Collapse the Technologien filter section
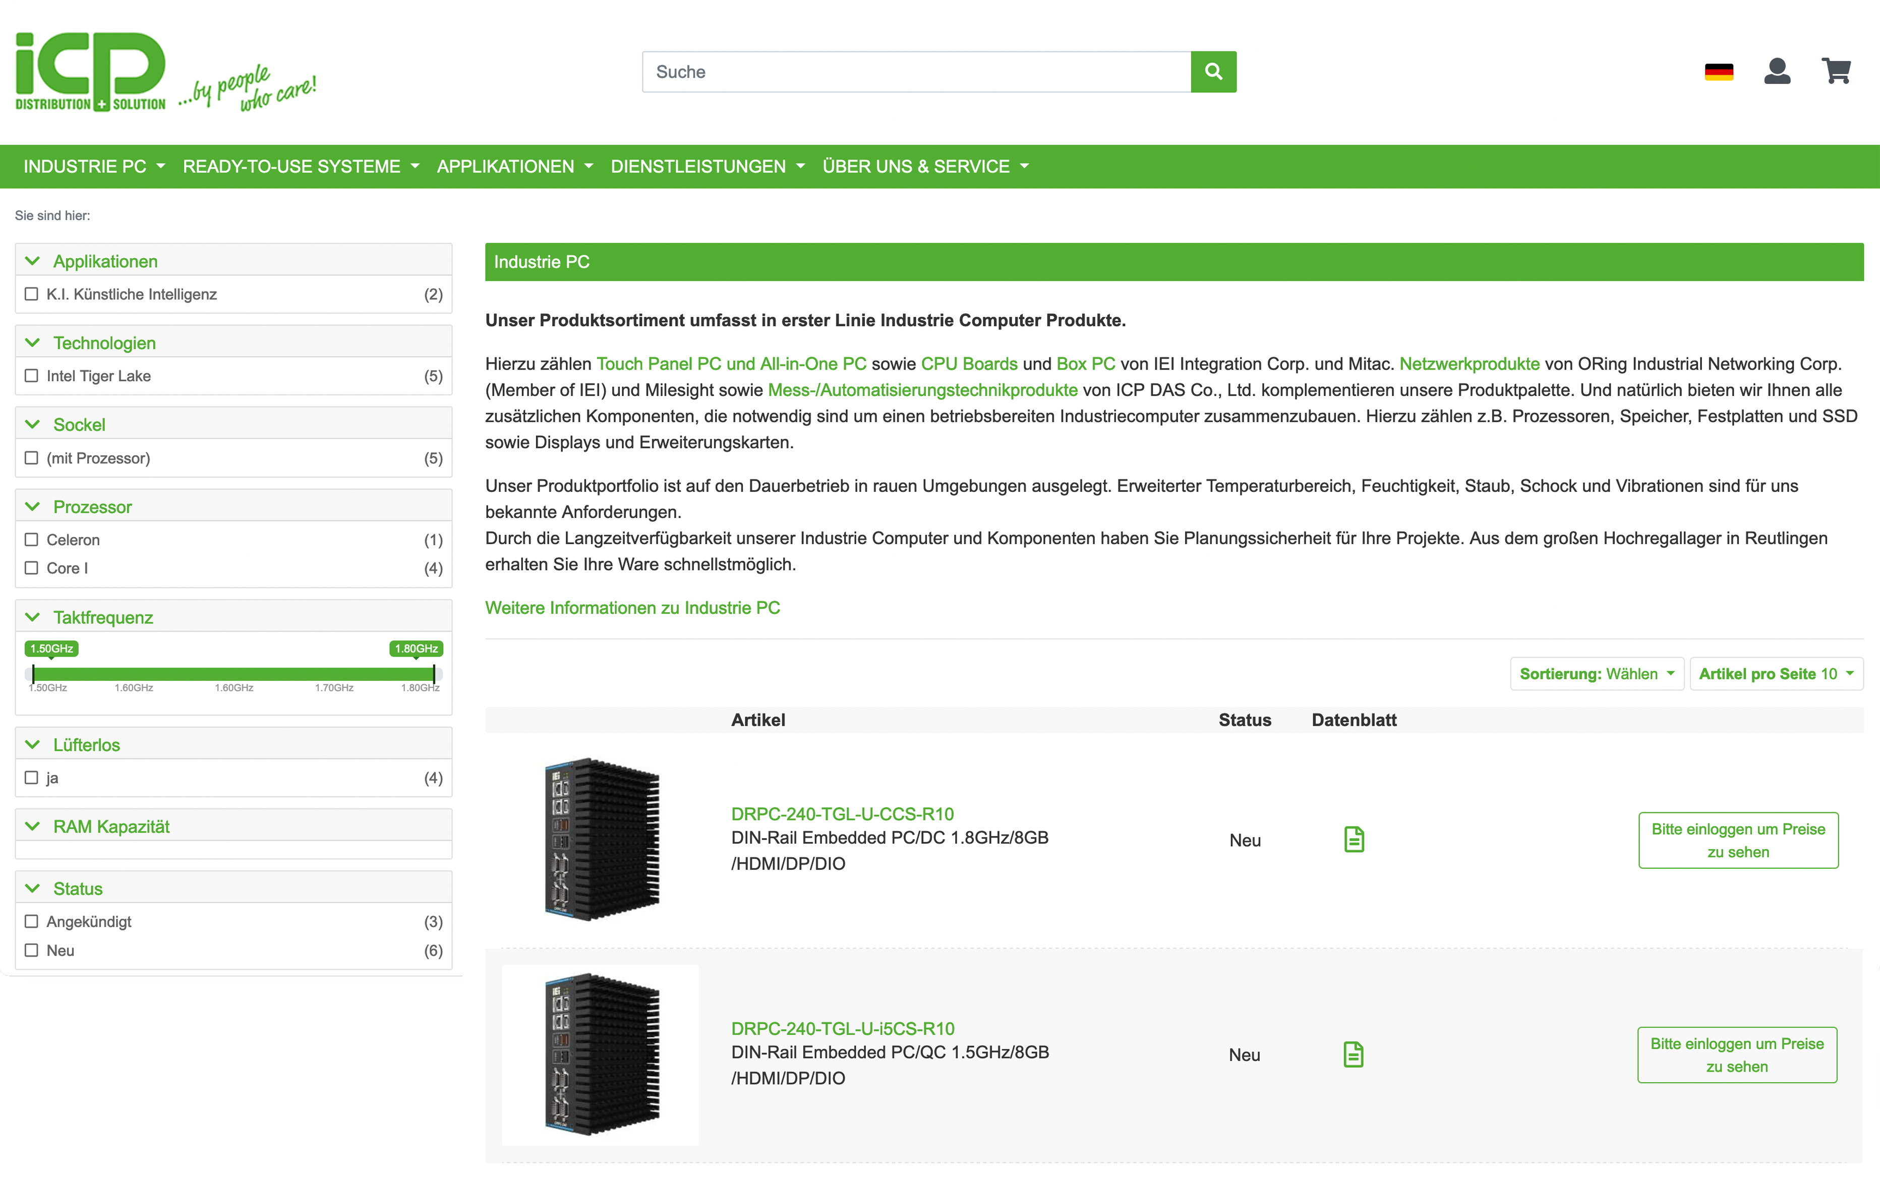Screen dimensions: 1880x1179 coord(233,342)
